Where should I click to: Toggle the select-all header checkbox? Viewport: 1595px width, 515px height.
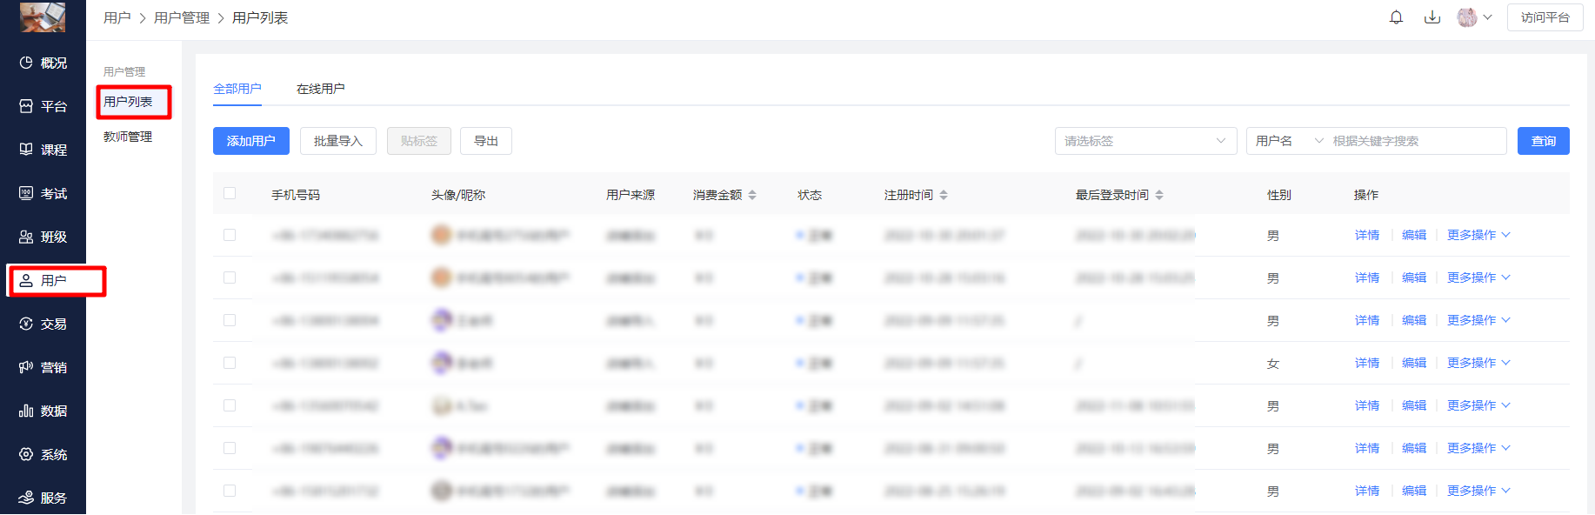tap(230, 193)
